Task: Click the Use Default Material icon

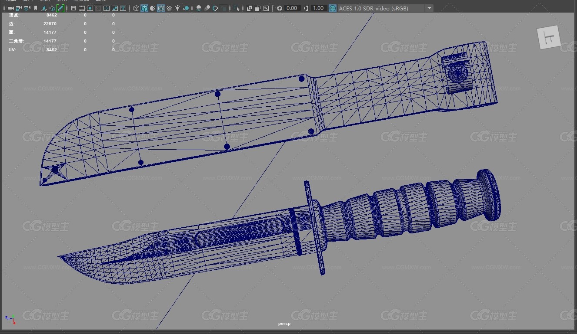Action: pos(153,8)
